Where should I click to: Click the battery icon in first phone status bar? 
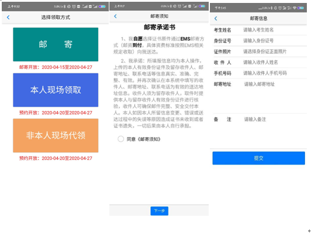click(x=102, y=6)
